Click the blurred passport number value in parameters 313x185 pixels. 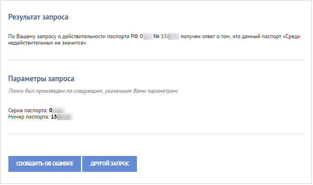pos(65,117)
